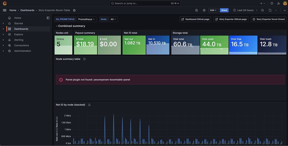Click the Disk trash stat tile

272,45
